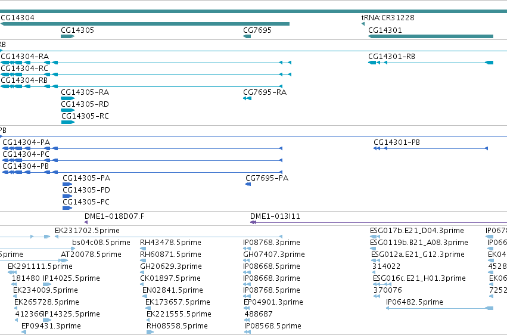Select the CG14305-RA transcript glyph
Viewport: 507px width, 335px height.
pyautogui.click(x=67, y=98)
